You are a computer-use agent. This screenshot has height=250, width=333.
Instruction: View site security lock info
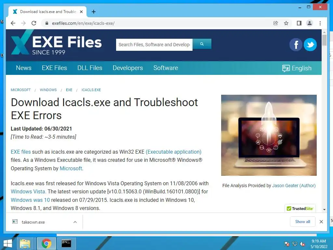pos(47,23)
